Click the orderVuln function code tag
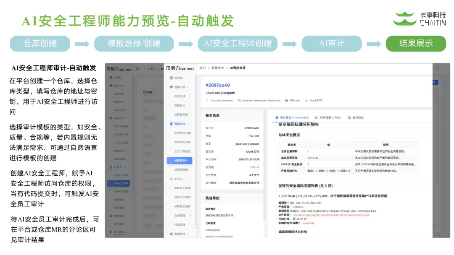 309,223
